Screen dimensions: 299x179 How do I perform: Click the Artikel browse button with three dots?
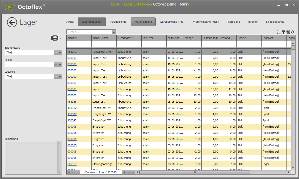pyautogui.click(x=56, y=64)
